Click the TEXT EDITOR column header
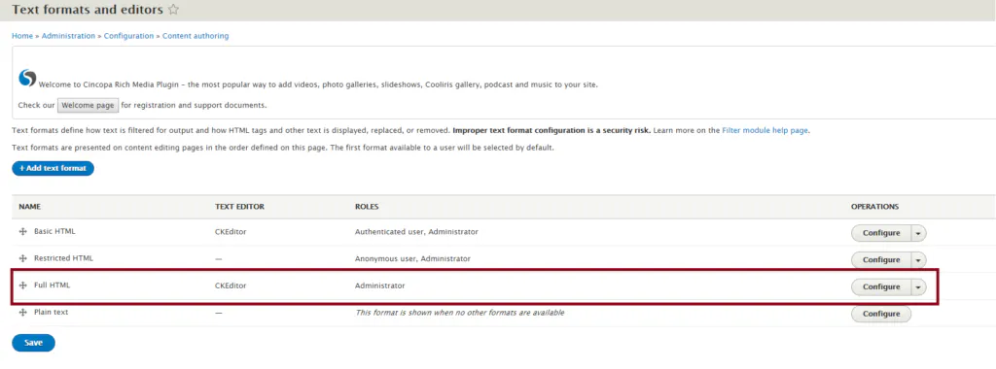The width and height of the screenshot is (996, 369). pos(239,207)
